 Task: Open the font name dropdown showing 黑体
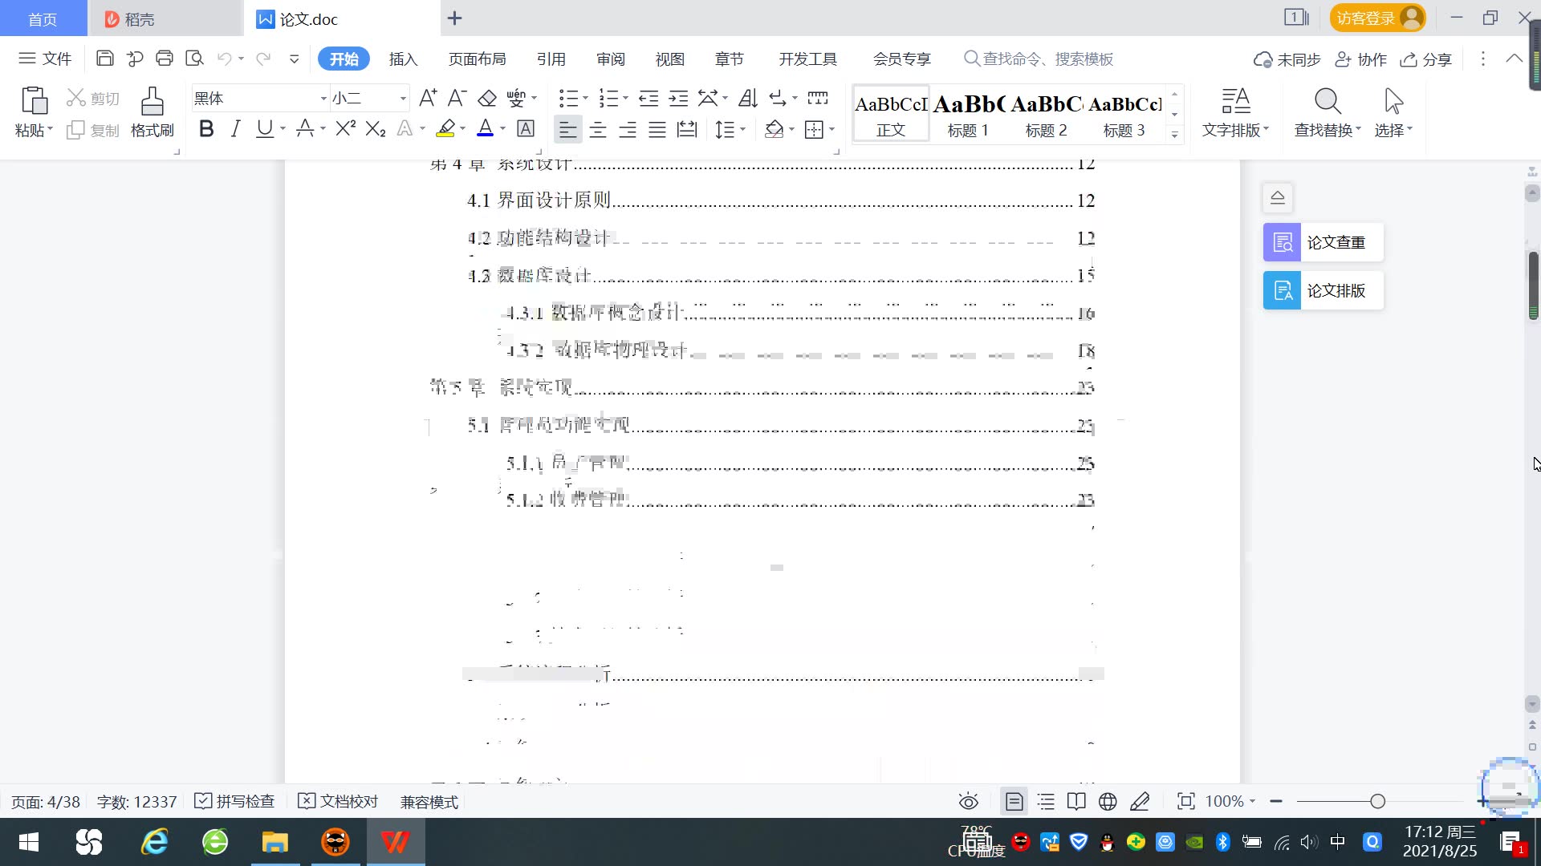[323, 99]
